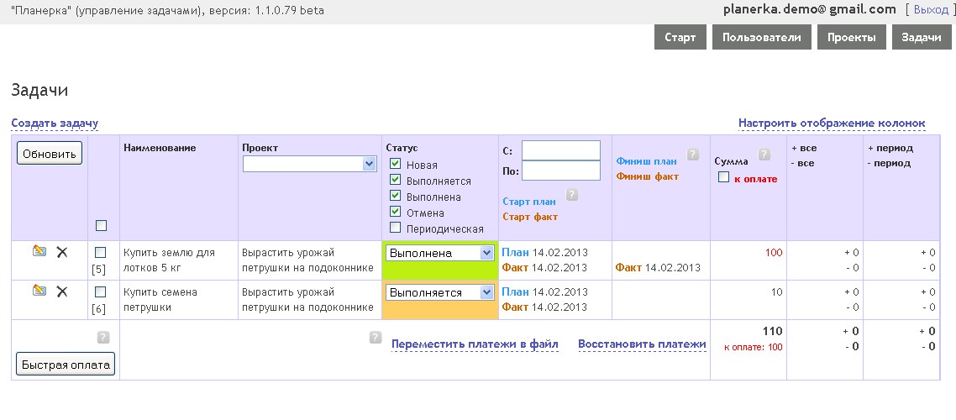Click the "С:" start date field
Screen dimensions: 956x420
(x=560, y=150)
